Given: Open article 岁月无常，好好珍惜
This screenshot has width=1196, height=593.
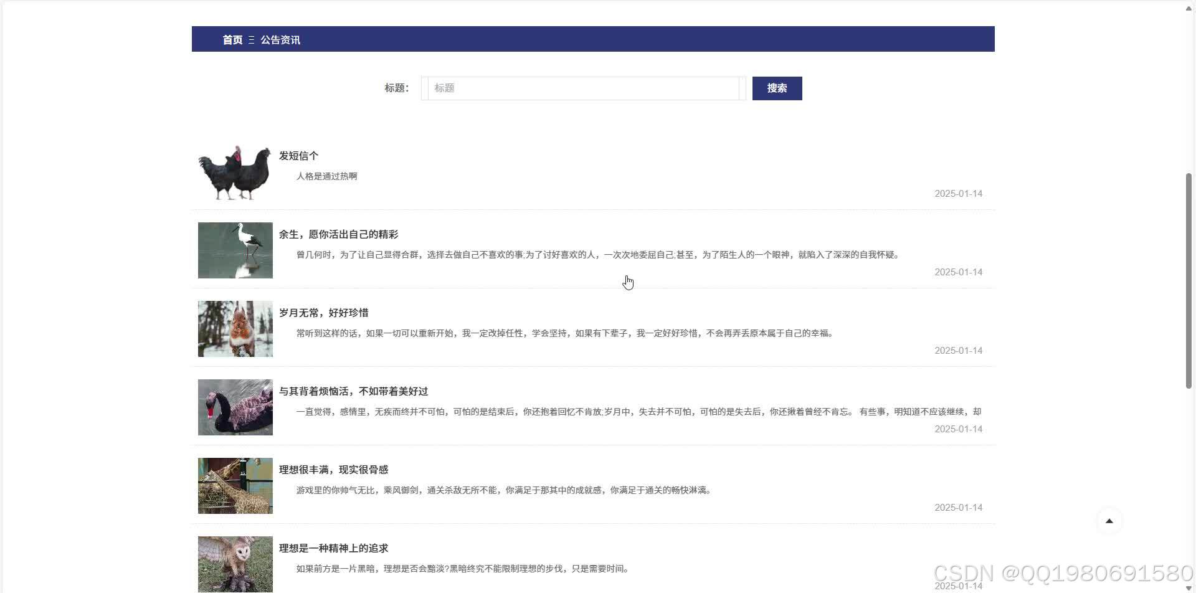Looking at the screenshot, I should coord(323,313).
